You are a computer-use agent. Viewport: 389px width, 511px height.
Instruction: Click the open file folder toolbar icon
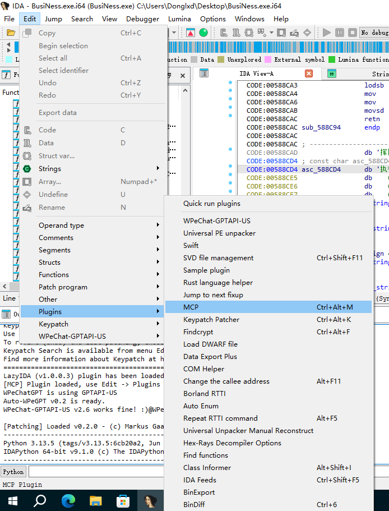pyautogui.click(x=10, y=33)
